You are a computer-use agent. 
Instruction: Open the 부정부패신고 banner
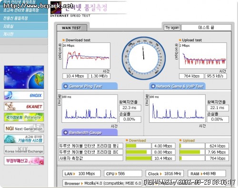click(x=24, y=161)
